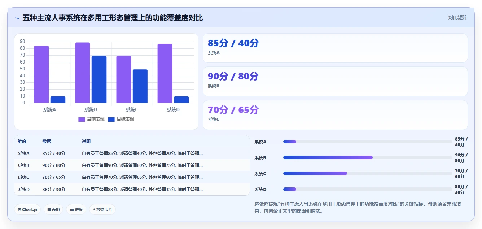Click 系统A blue target-performance bar
Screen dimensions: 482x229
58,100
